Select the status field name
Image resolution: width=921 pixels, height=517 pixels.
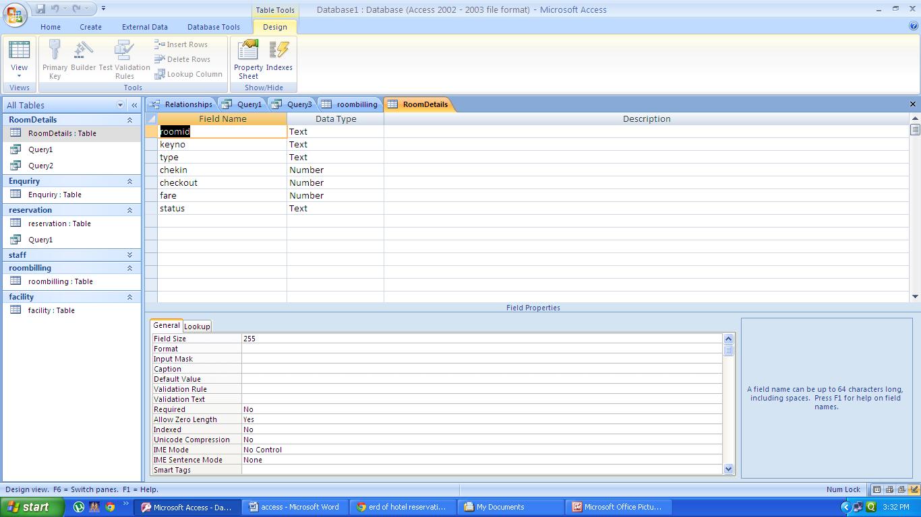[222, 208]
